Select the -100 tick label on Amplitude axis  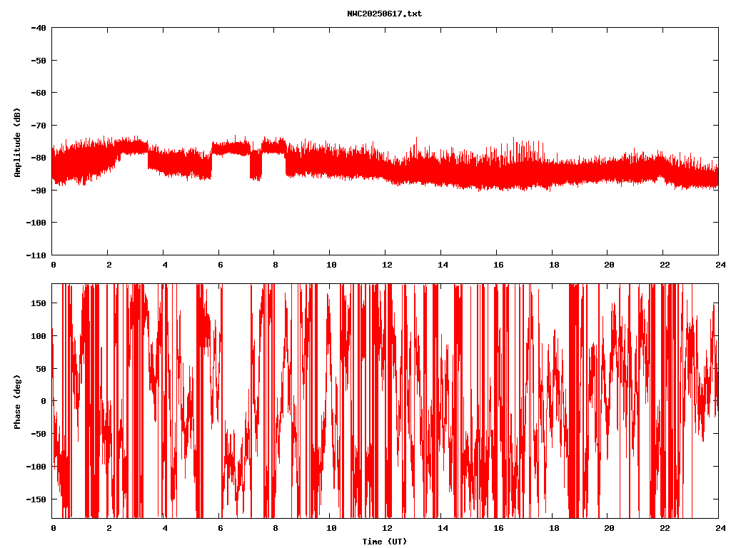pyautogui.click(x=36, y=223)
